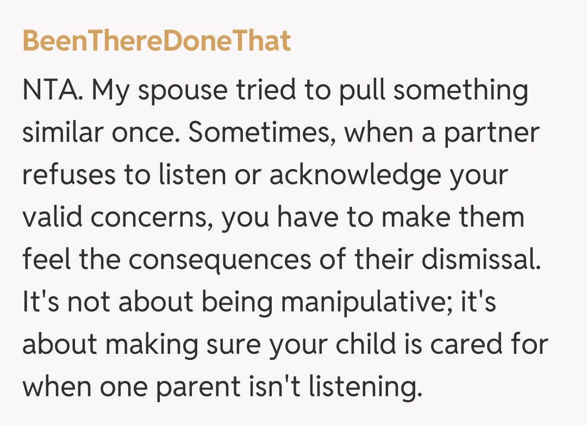
Task: Click the word "valid" in the comment
Action: tap(52, 217)
